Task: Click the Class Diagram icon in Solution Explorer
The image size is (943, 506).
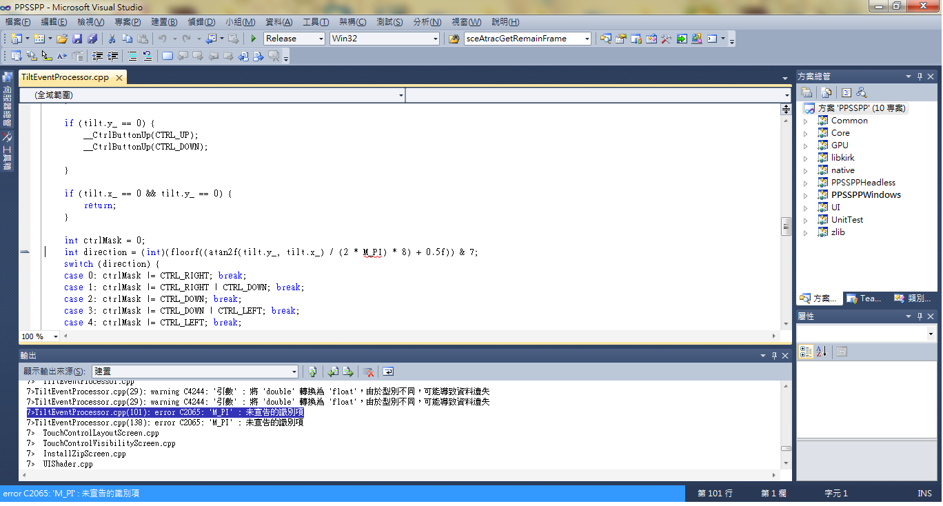Action: [862, 92]
